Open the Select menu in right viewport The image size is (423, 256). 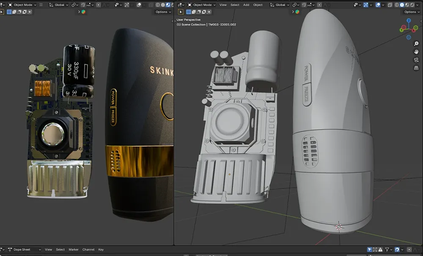tap(235, 5)
